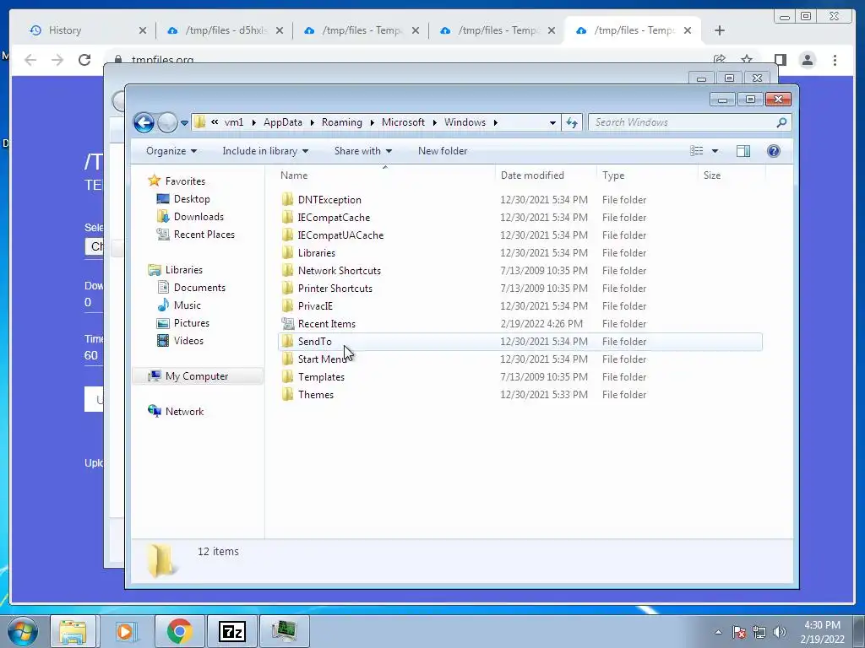Select the Recent Items folder icon
Image resolution: width=865 pixels, height=648 pixels.
click(287, 323)
